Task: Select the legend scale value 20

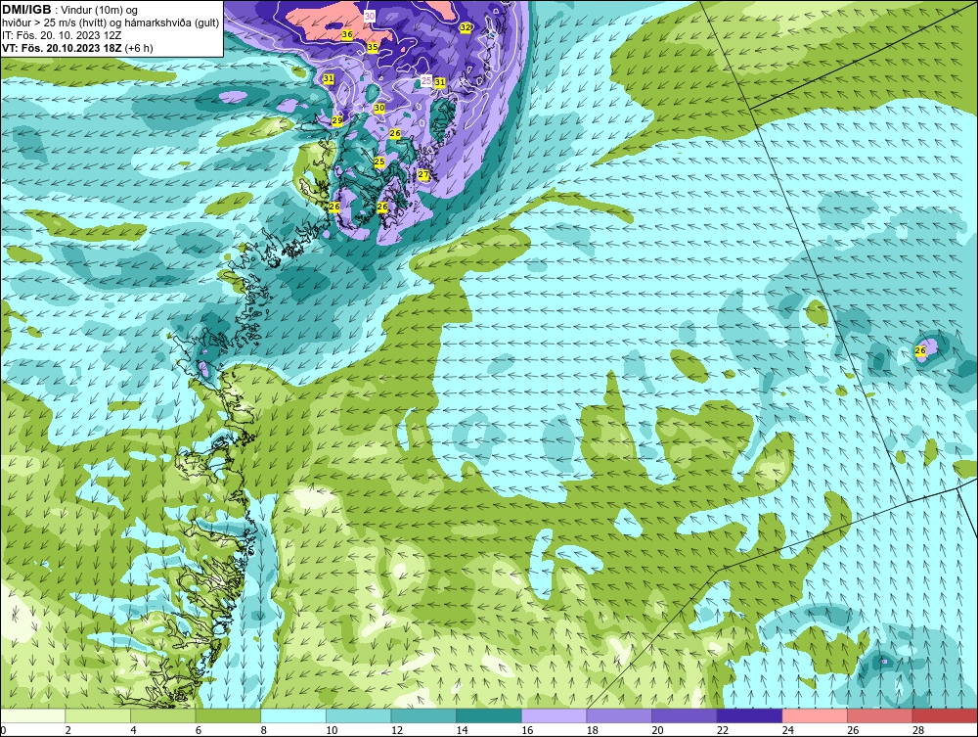Action: click(657, 730)
